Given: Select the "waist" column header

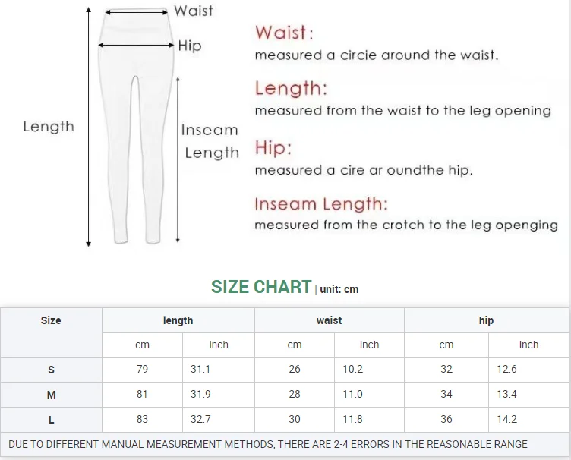Looking at the screenshot, I should (329, 320).
